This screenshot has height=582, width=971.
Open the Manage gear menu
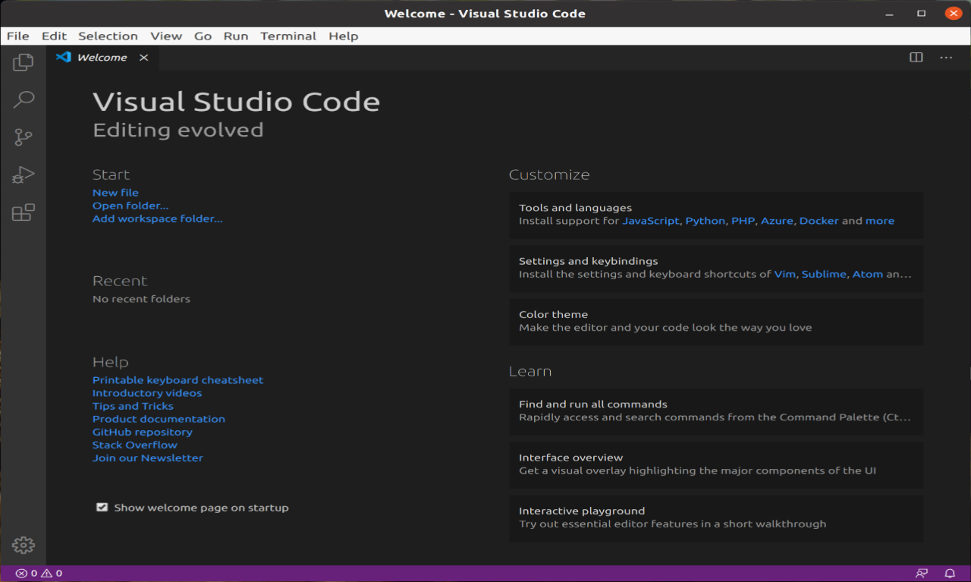pyautogui.click(x=24, y=545)
